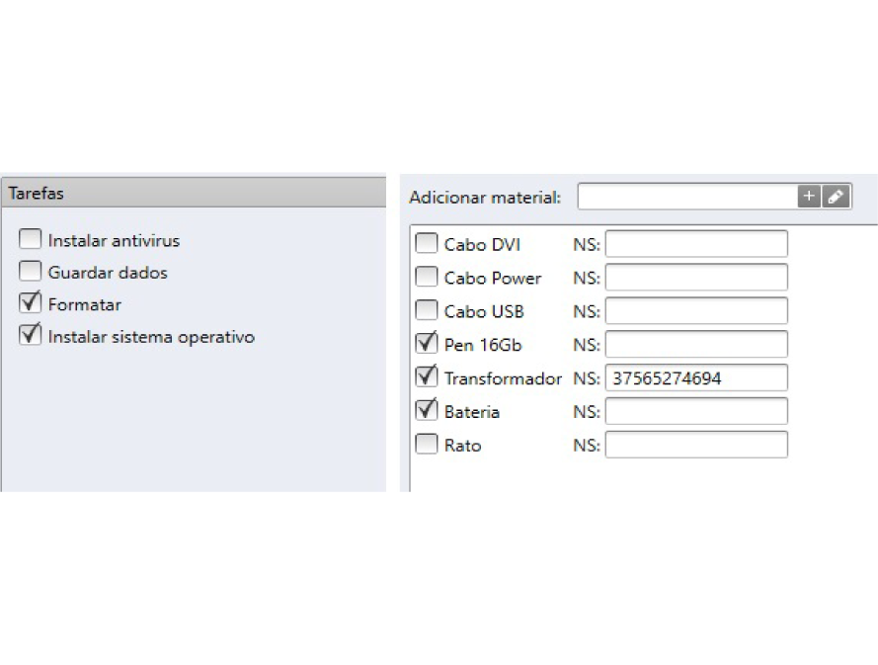This screenshot has height=665, width=878.
Task: Check the Cabo DVI material box
Action: coord(427,243)
